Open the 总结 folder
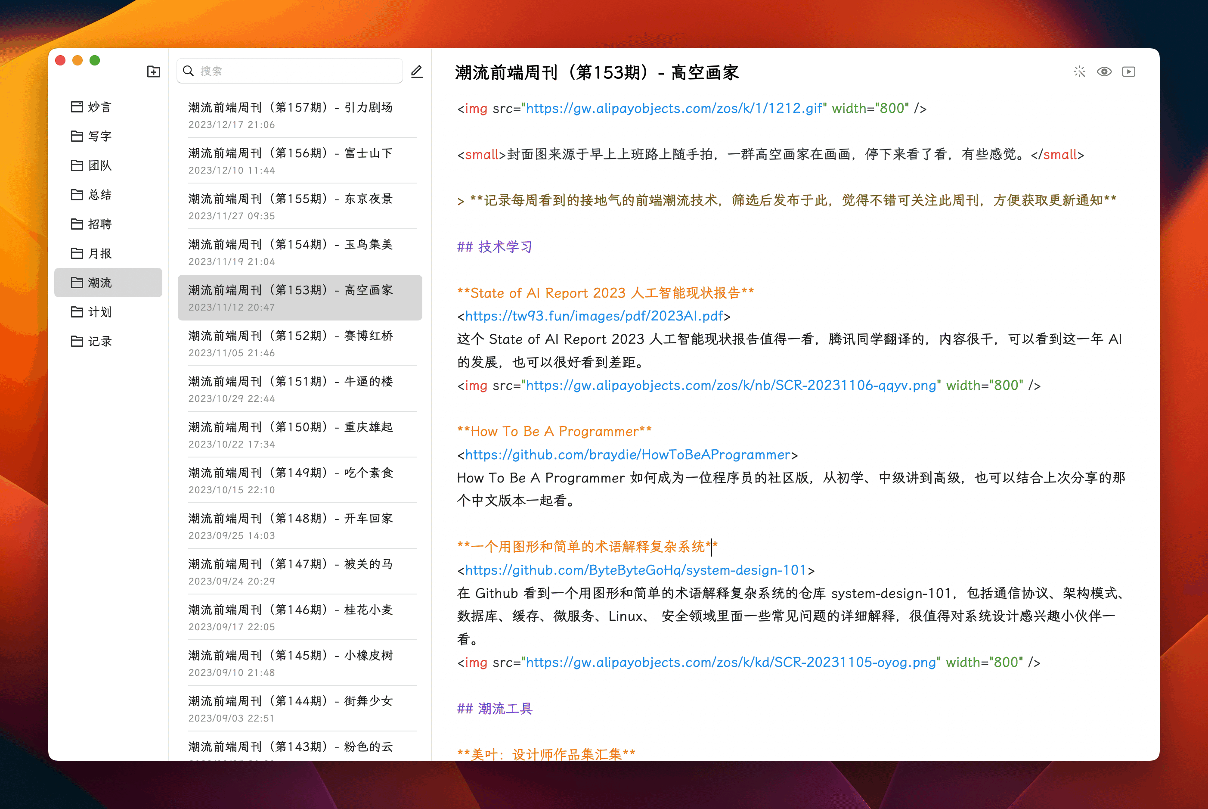 click(99, 195)
